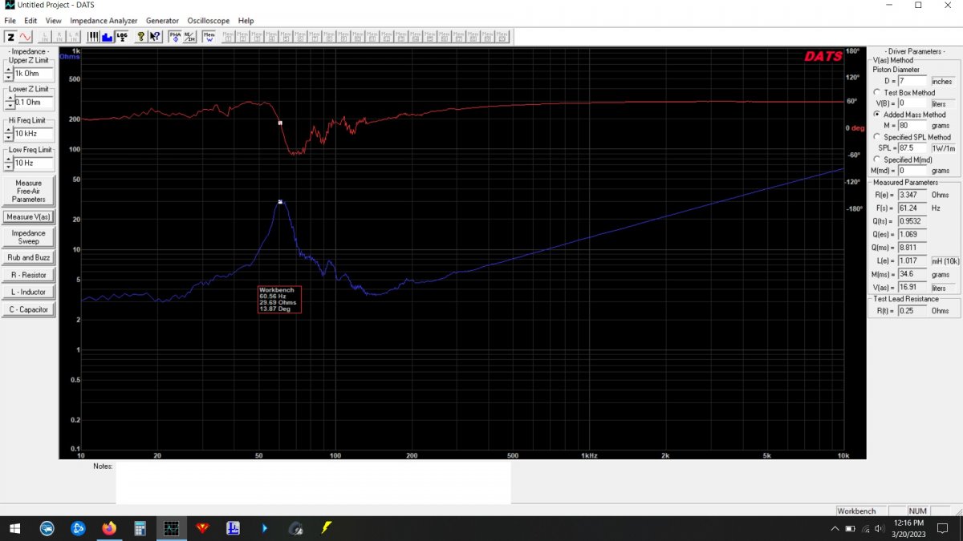The height and width of the screenshot is (541, 963).
Task: Click the added mass M grams field
Action: 912,126
